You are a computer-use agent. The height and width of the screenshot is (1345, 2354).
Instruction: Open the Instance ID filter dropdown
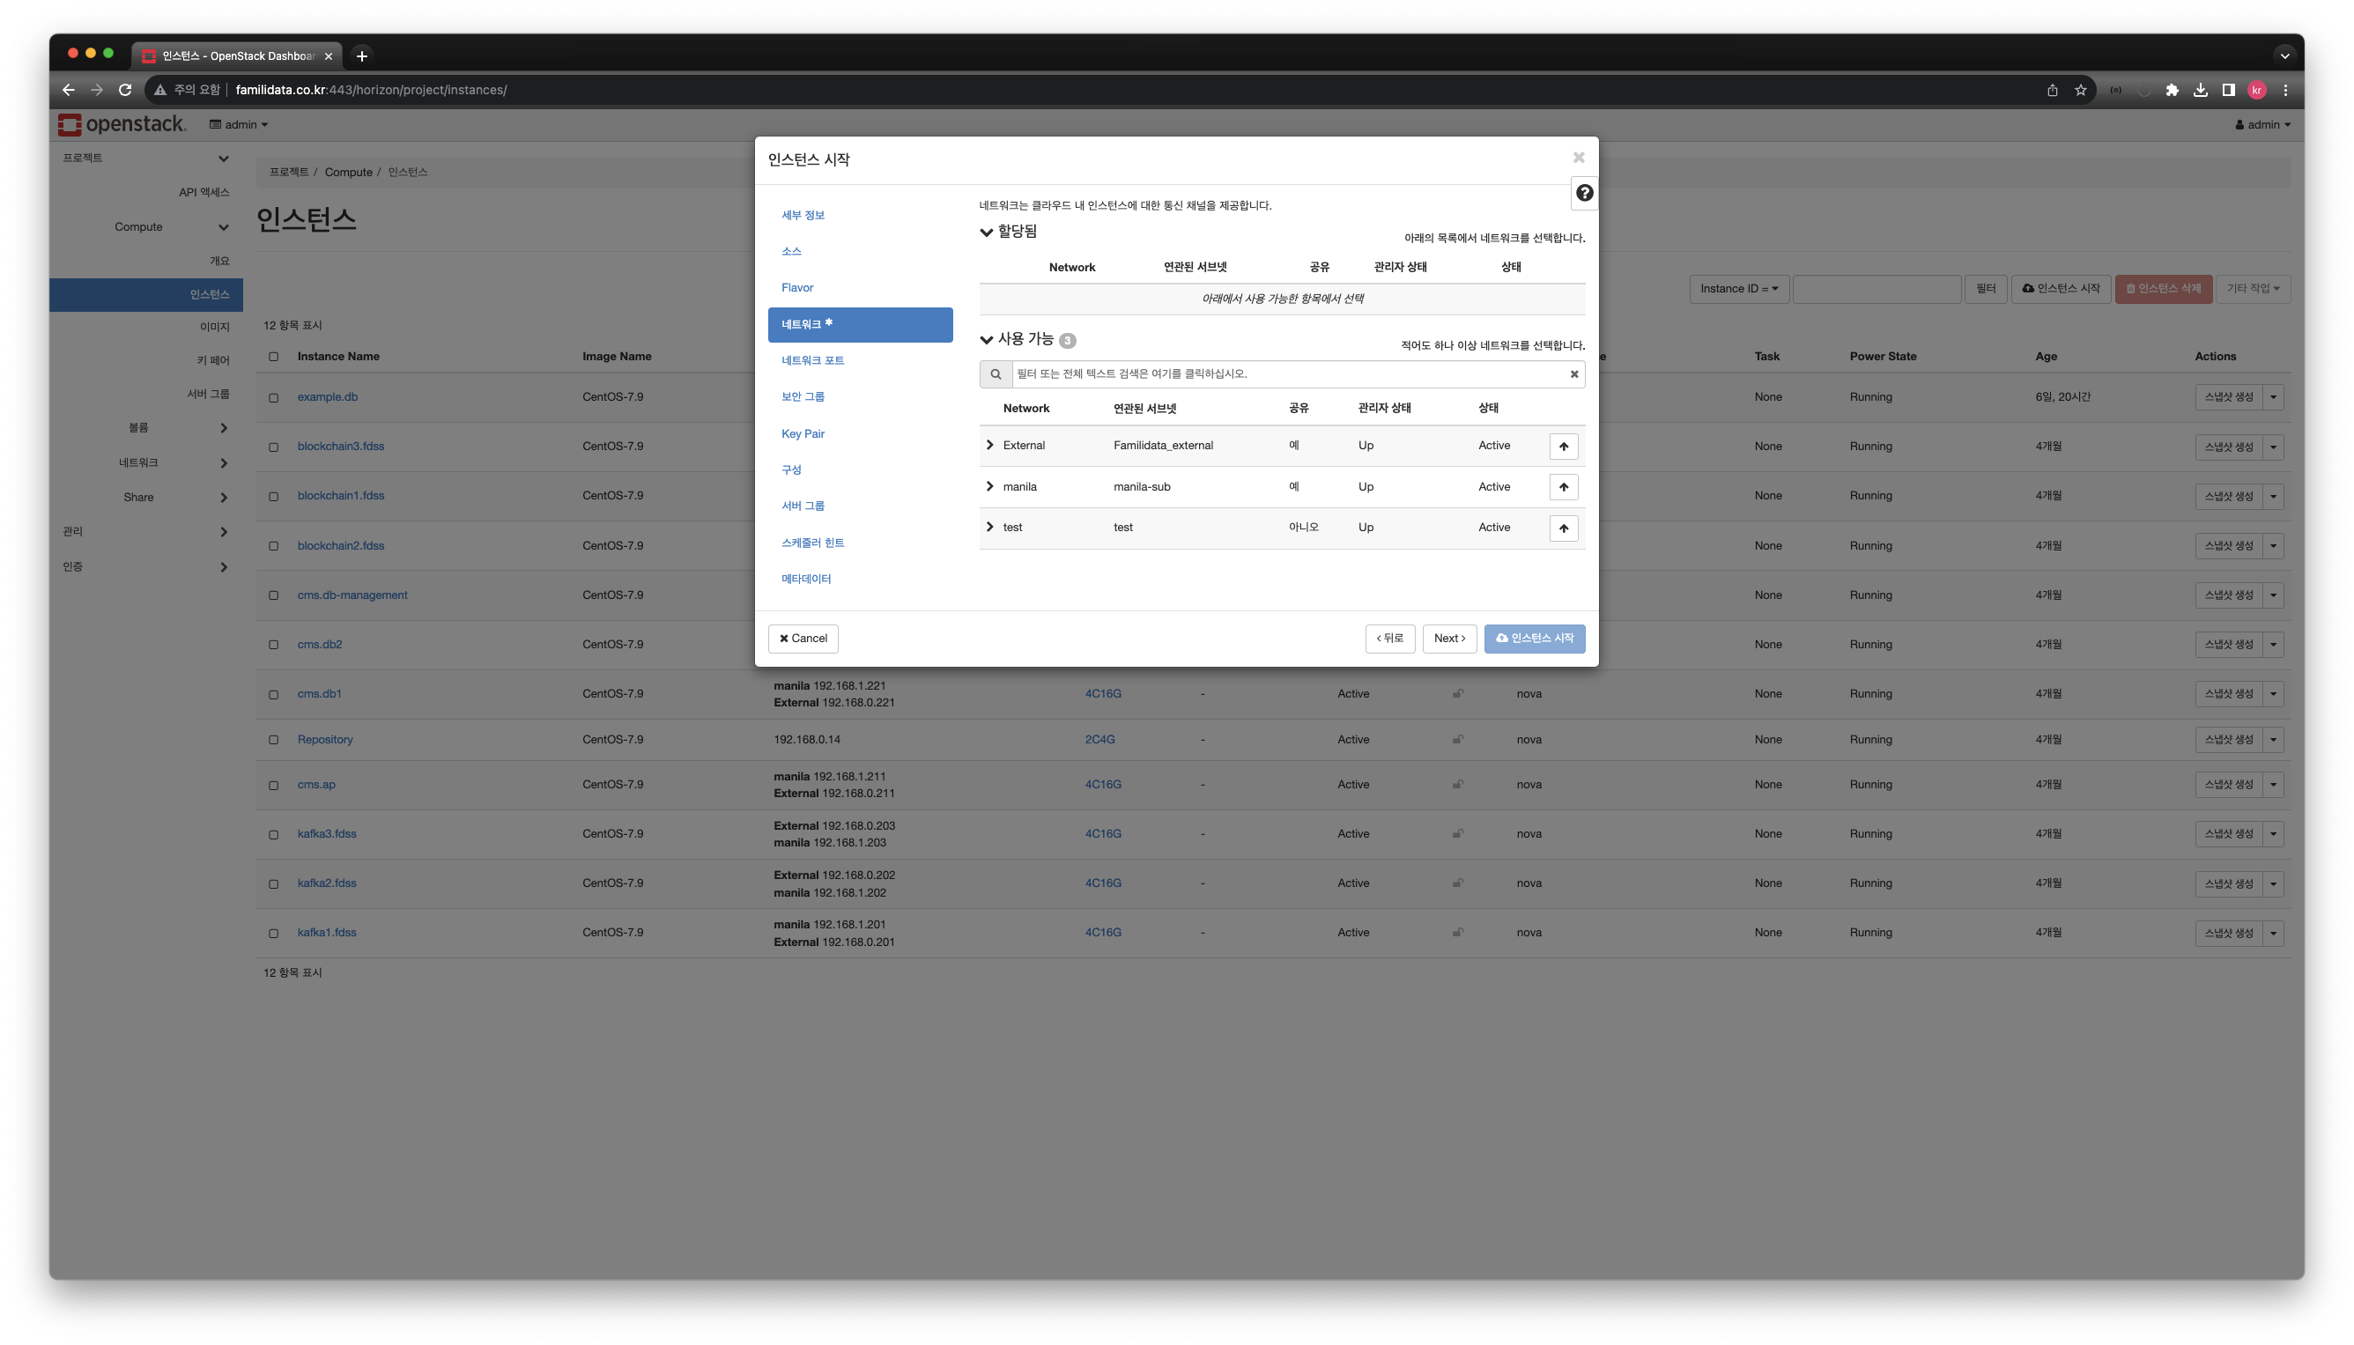click(x=1738, y=289)
